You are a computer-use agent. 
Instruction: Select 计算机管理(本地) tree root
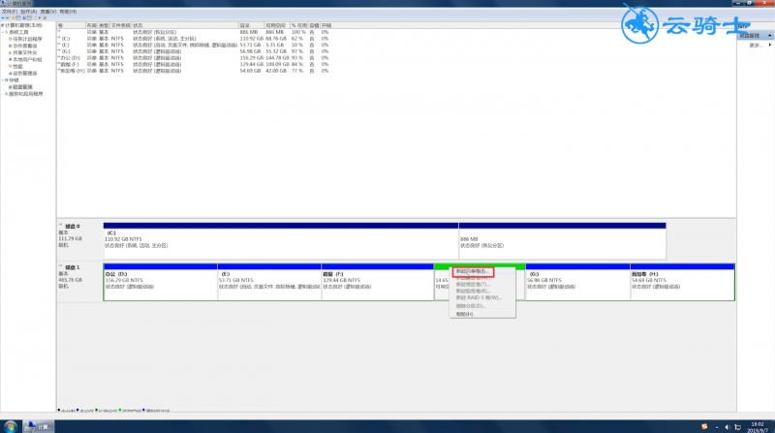[x=23, y=25]
